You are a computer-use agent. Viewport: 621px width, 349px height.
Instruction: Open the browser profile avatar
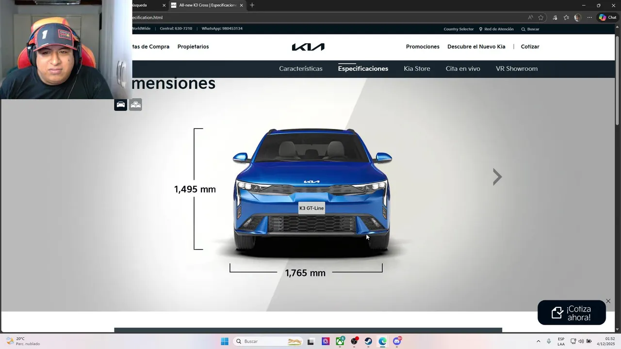(x=577, y=17)
